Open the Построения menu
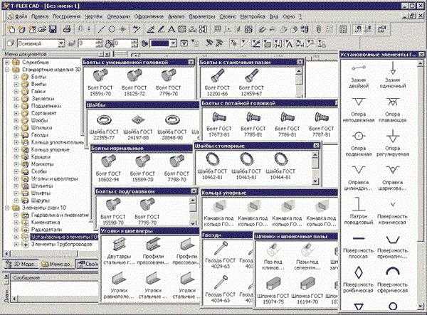The height and width of the screenshot is (315, 427). (x=67, y=16)
